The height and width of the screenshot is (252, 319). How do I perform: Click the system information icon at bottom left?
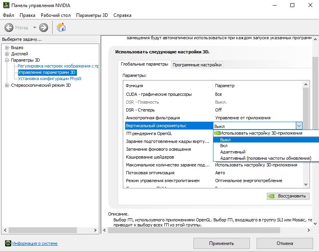coord(7,243)
